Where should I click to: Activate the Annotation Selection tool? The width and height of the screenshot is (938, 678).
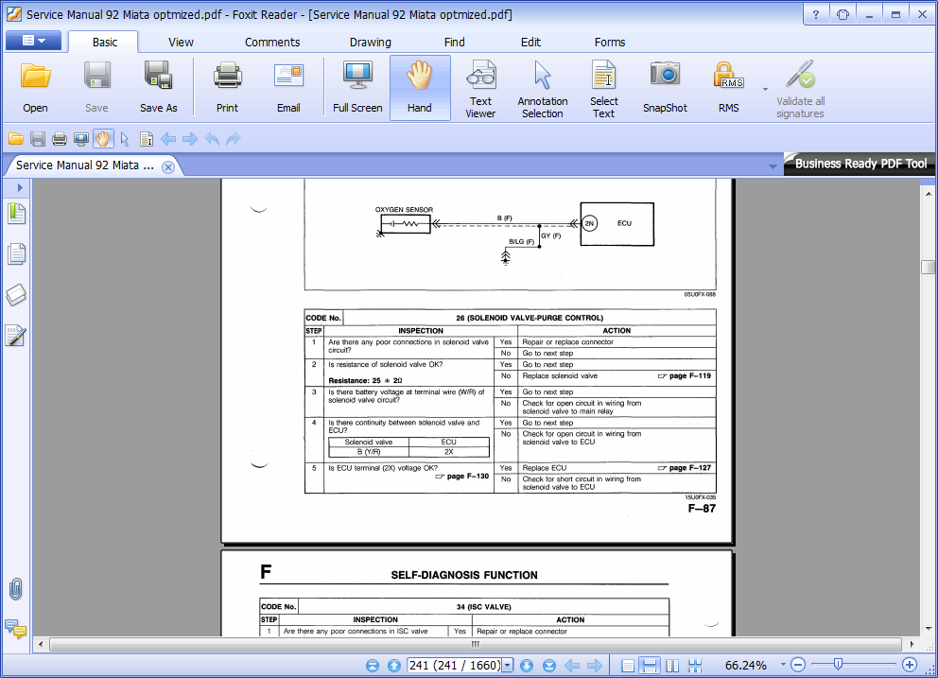coord(542,88)
